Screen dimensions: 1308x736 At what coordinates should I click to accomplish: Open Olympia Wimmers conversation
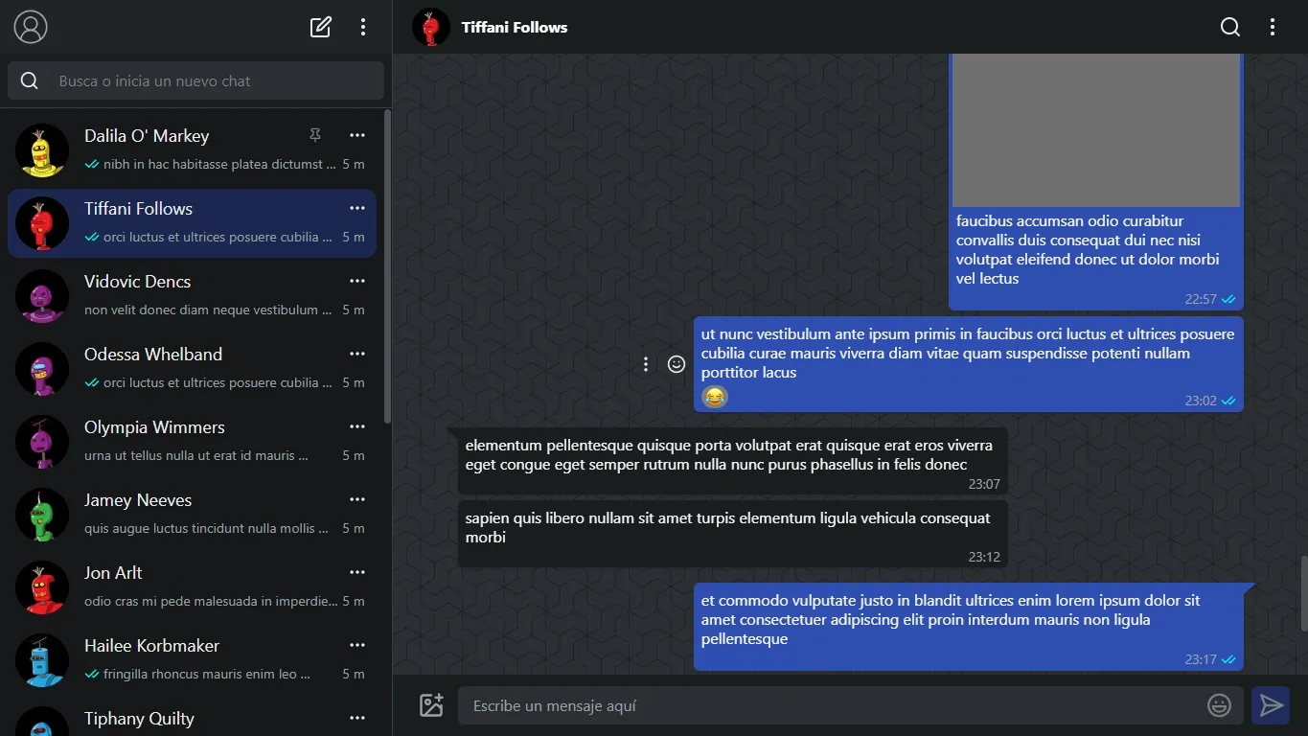coord(192,442)
